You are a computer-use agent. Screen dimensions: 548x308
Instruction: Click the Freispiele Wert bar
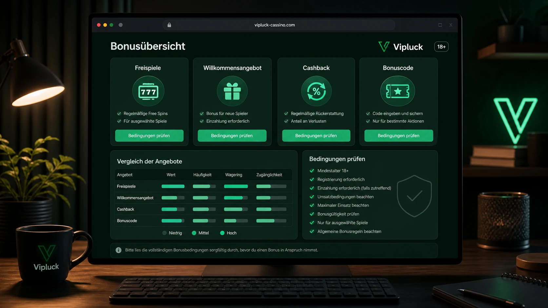click(x=173, y=186)
